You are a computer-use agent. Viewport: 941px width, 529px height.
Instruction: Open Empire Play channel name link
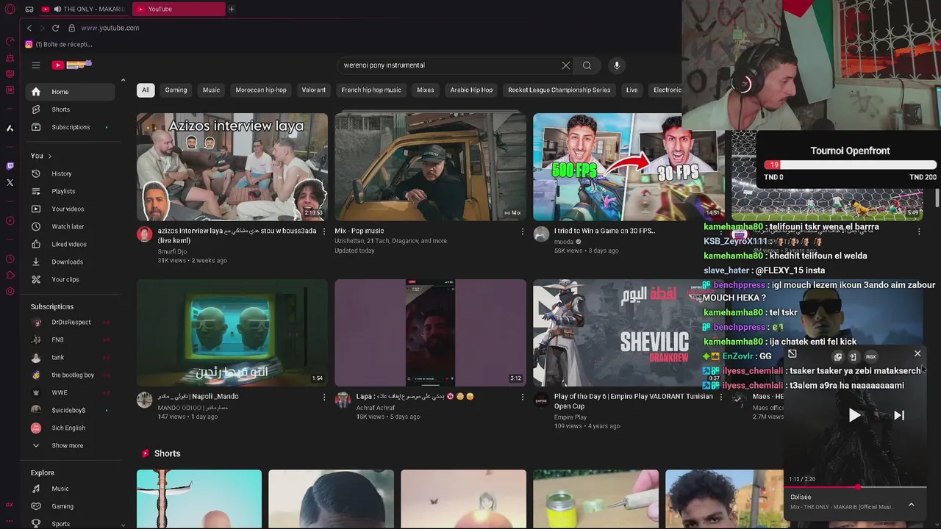click(570, 417)
